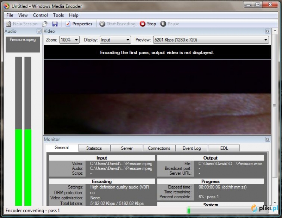Image resolution: width=282 pixels, height=218 pixels.
Task: Click the vertical scrollbar up arrow
Action: click(x=275, y=31)
